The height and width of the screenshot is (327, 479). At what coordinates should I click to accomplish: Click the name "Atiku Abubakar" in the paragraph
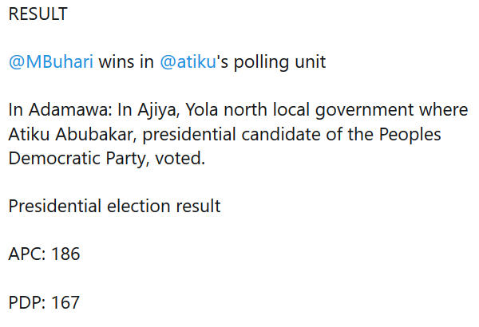point(62,134)
